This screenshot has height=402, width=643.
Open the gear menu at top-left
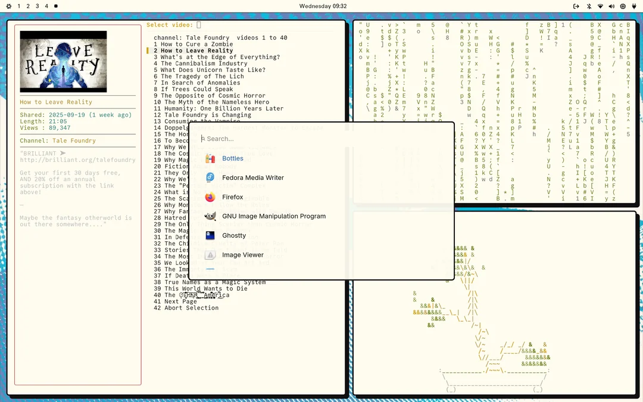[x=8, y=6]
